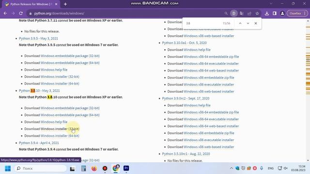Image resolution: width=310 pixels, height=174 pixels.
Task: Open the tab search dropdown chevron
Action: (x=271, y=4)
